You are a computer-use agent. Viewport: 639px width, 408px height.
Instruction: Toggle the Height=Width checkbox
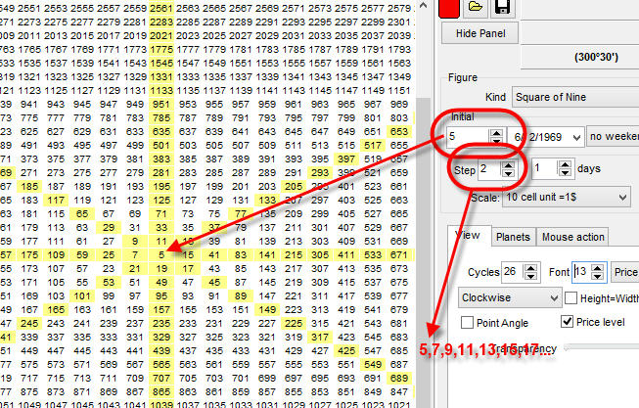pos(571,298)
